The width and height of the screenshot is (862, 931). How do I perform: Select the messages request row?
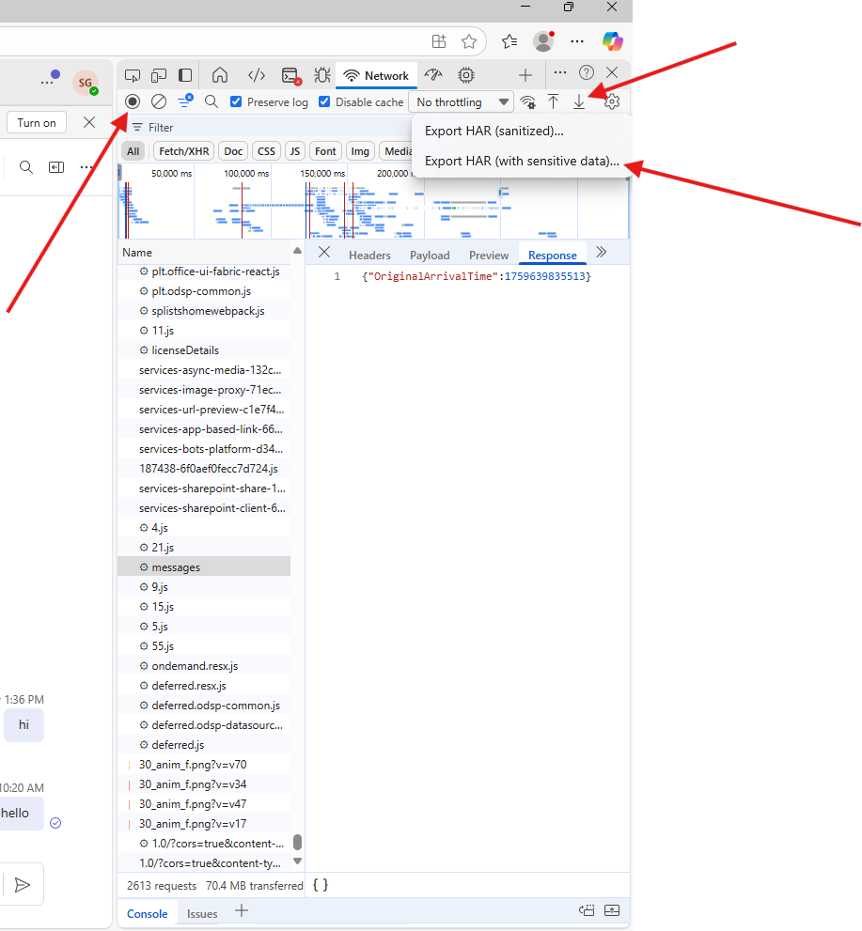coord(176,566)
